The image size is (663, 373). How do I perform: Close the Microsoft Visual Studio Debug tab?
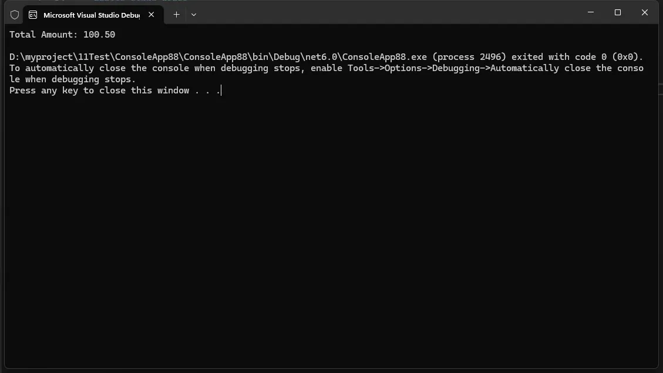point(152,15)
